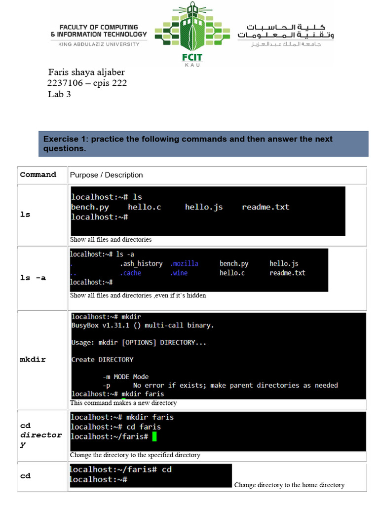
Task: Click the 'ls -a' command cell
Action: [x=42, y=278]
